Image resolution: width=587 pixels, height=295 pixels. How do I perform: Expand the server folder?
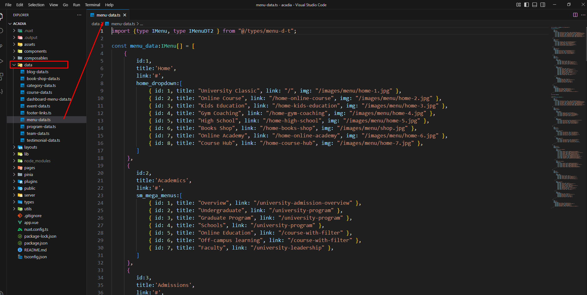point(47,195)
